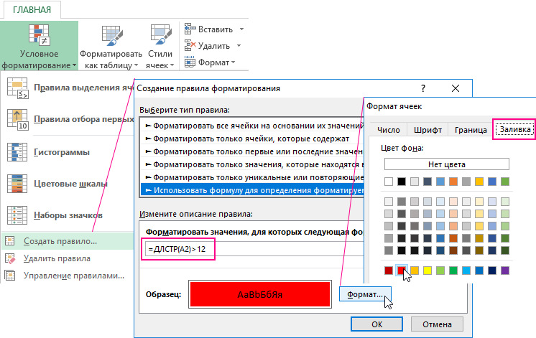536x338 pixels.
Task: Pick the green theme swatch at end of top row
Action: [x=505, y=182]
